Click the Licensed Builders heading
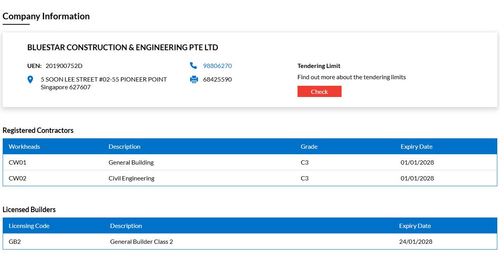500x255 pixels. (x=29, y=209)
